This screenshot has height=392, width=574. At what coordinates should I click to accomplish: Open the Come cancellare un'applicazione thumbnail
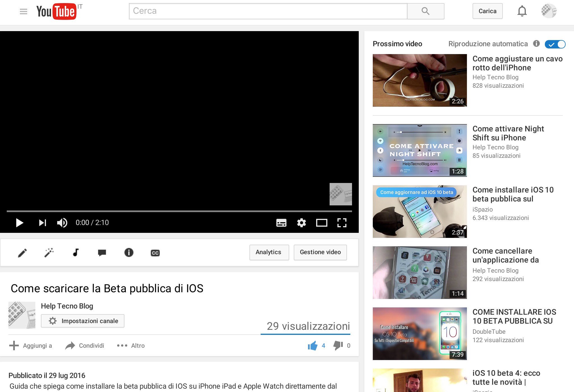pyautogui.click(x=420, y=273)
